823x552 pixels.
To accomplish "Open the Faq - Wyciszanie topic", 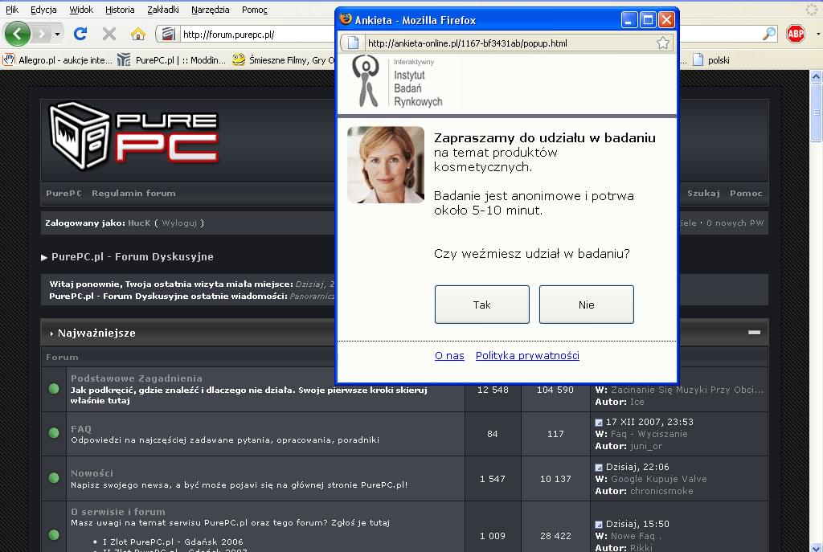I will point(649,434).
